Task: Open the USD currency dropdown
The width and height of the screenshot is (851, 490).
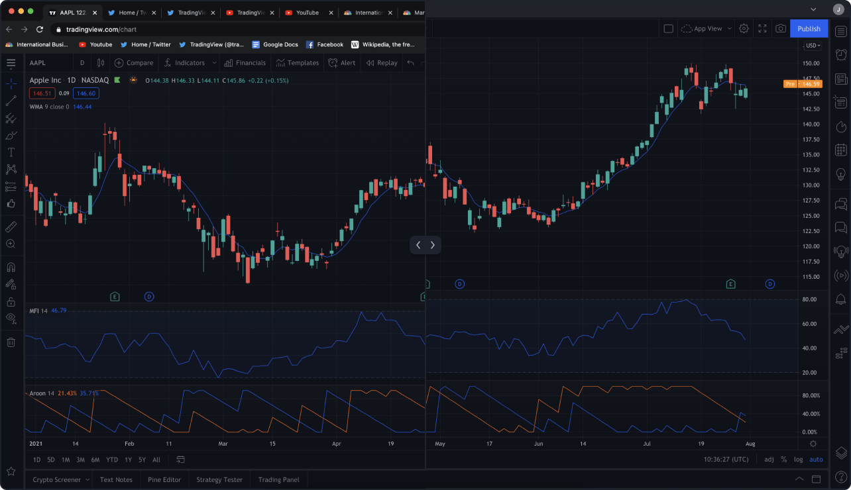Action: [x=813, y=46]
